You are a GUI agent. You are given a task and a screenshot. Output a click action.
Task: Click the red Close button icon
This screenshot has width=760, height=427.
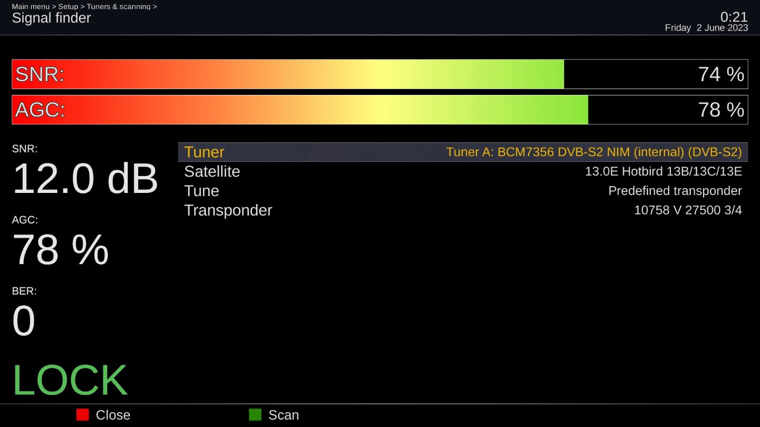coord(82,415)
